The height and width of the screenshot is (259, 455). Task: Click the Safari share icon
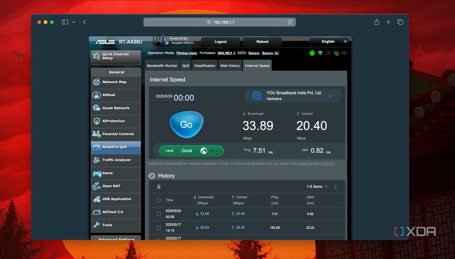[x=377, y=22]
